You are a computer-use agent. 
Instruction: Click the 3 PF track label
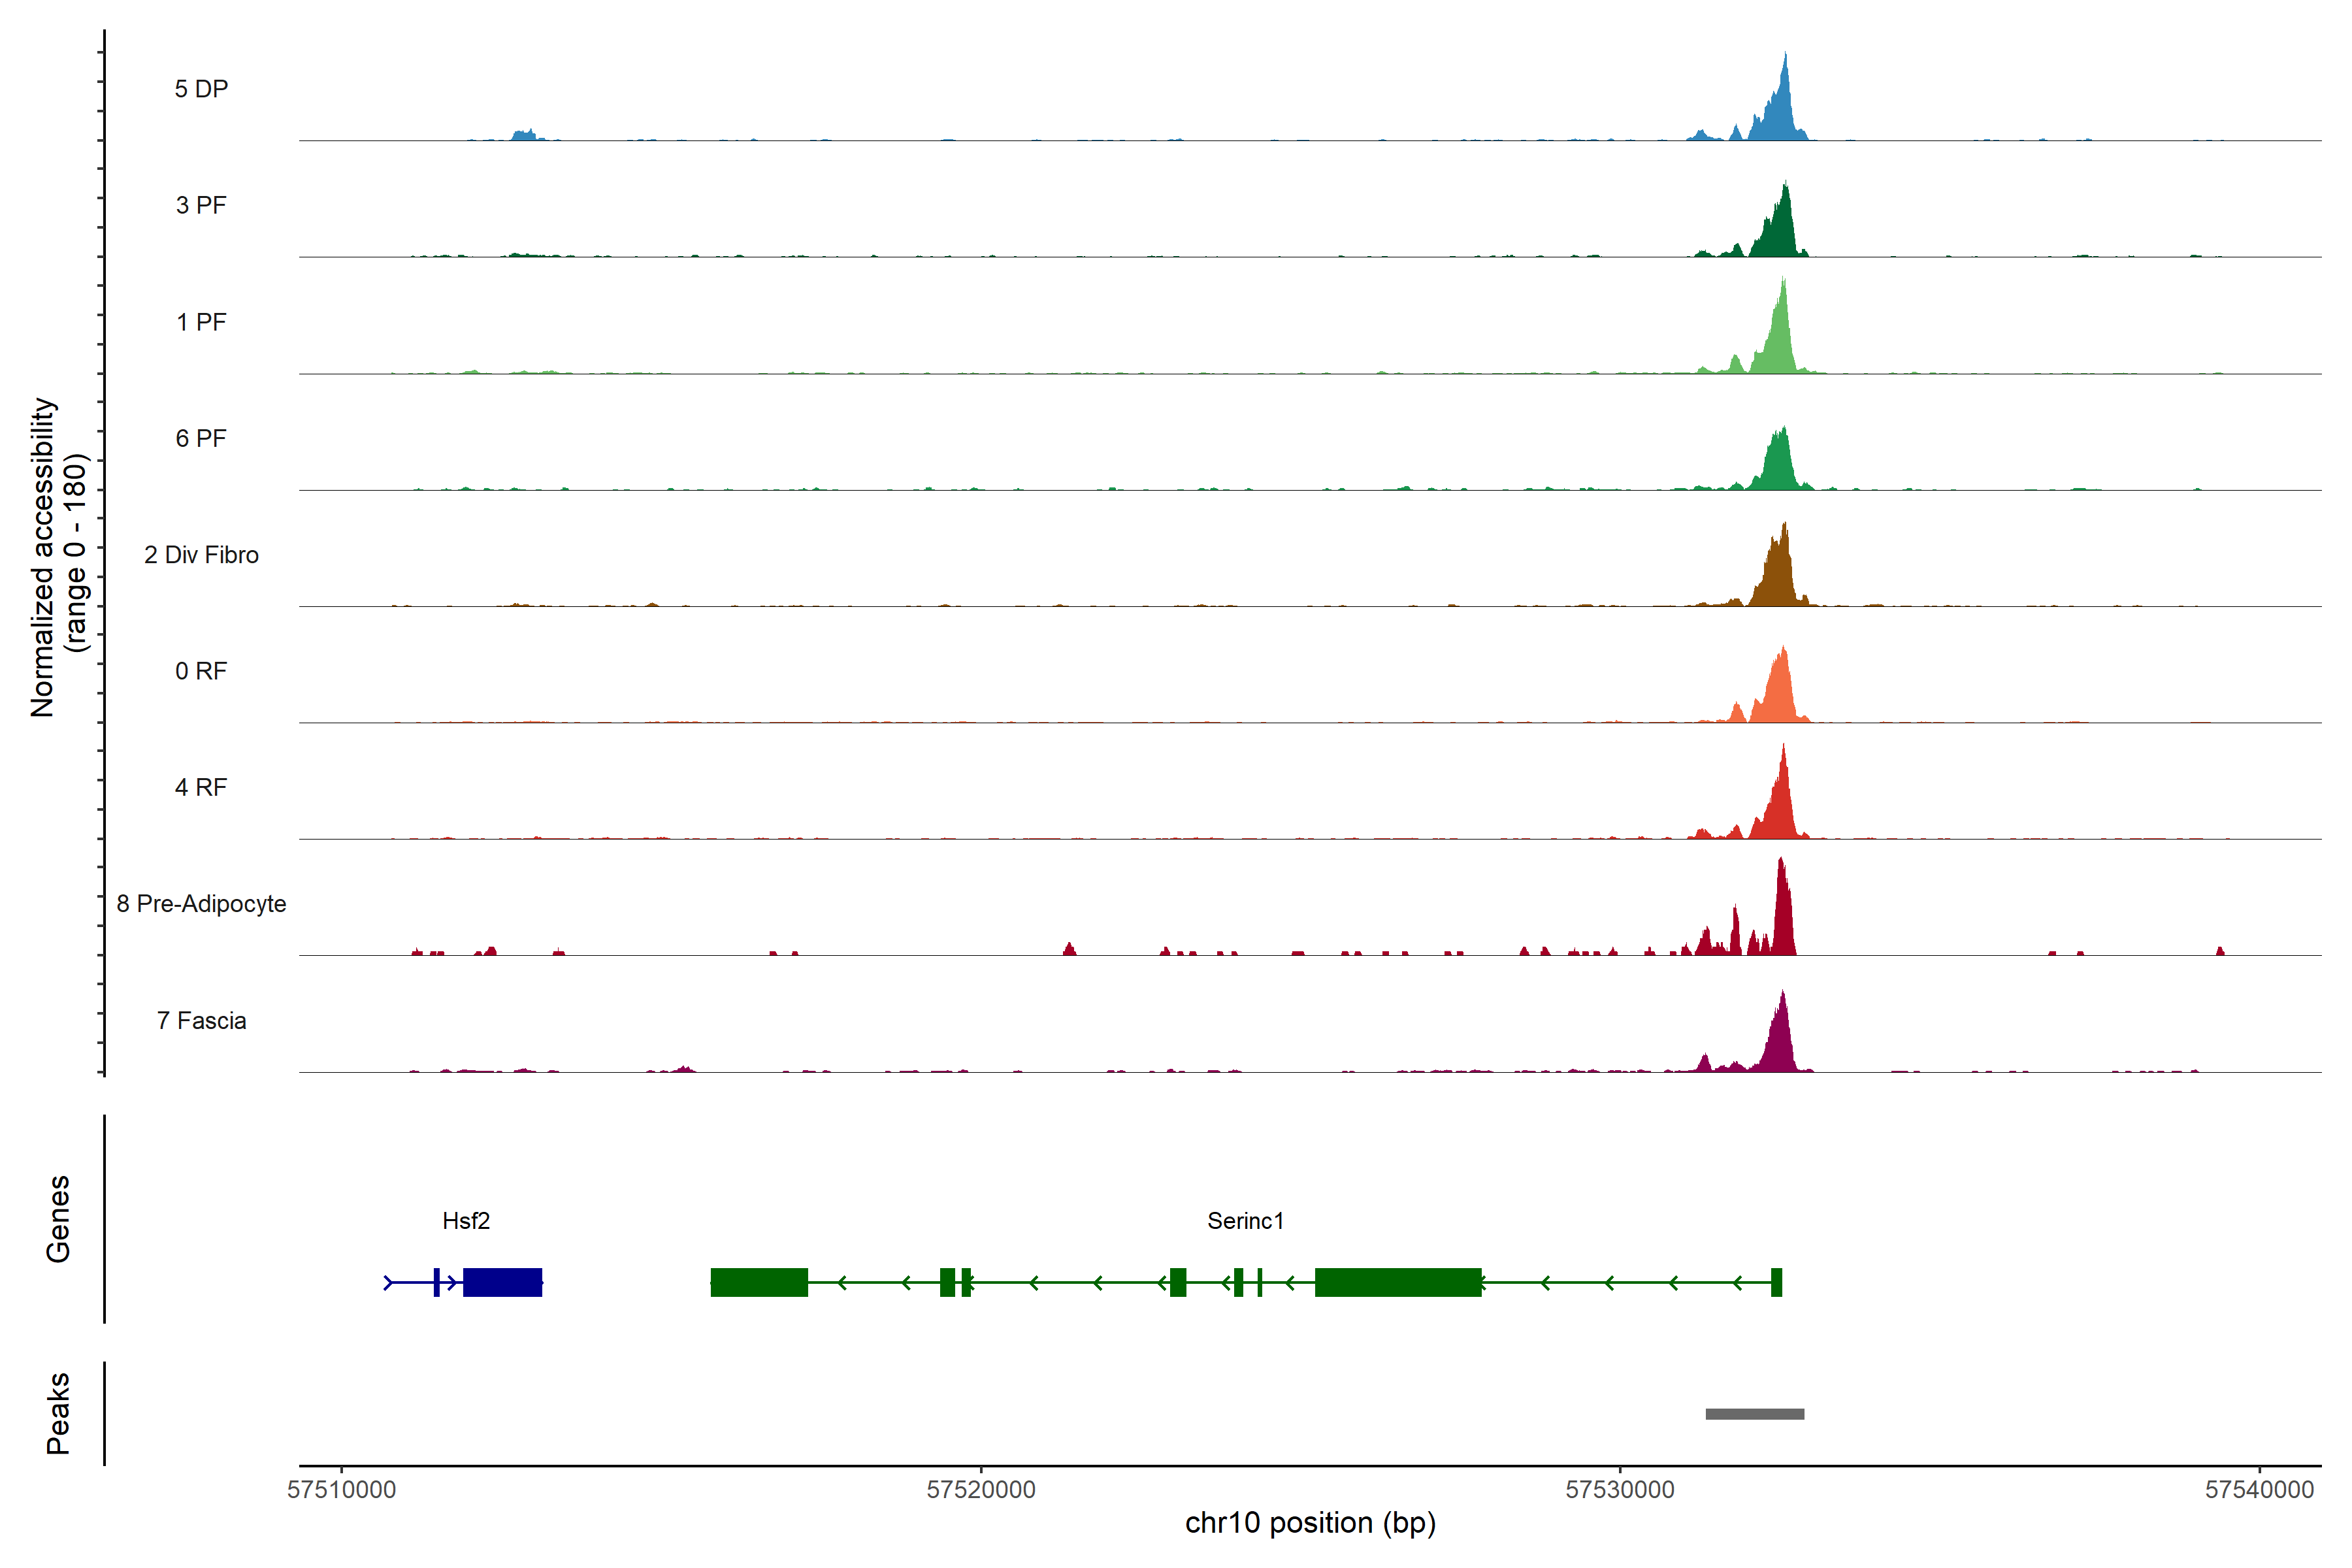pyautogui.click(x=201, y=205)
